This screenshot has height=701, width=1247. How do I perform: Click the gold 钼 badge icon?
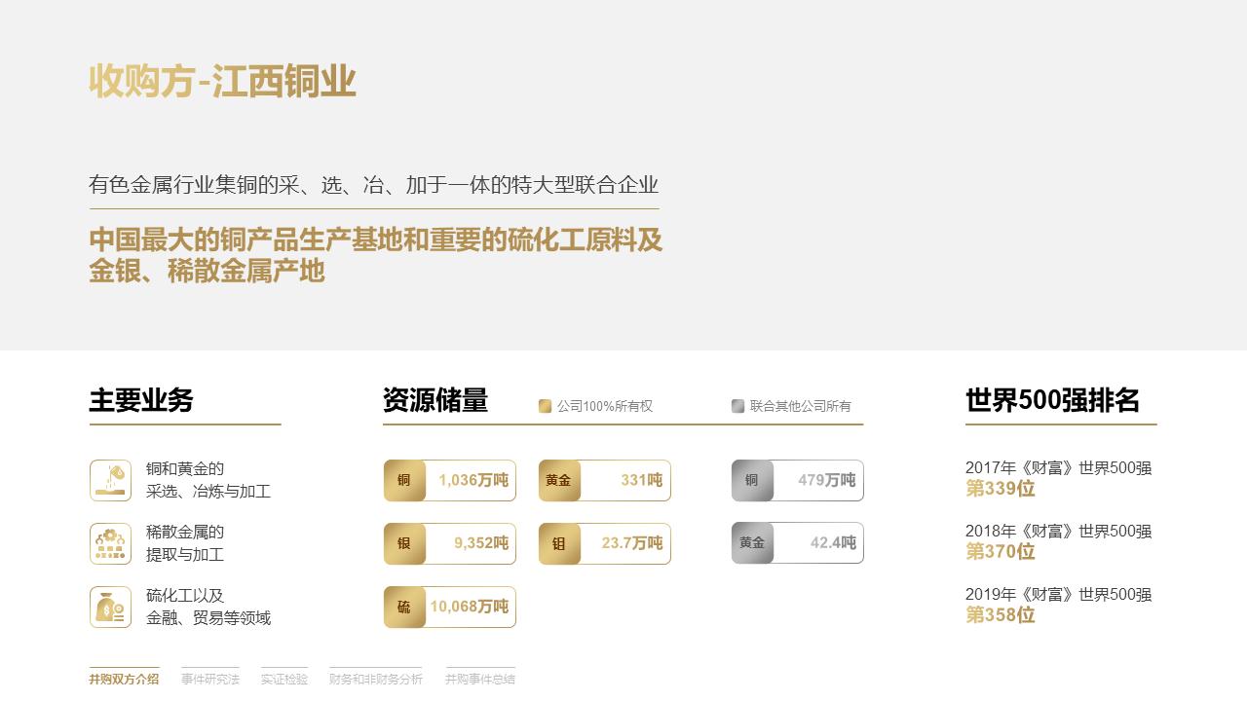(x=559, y=543)
